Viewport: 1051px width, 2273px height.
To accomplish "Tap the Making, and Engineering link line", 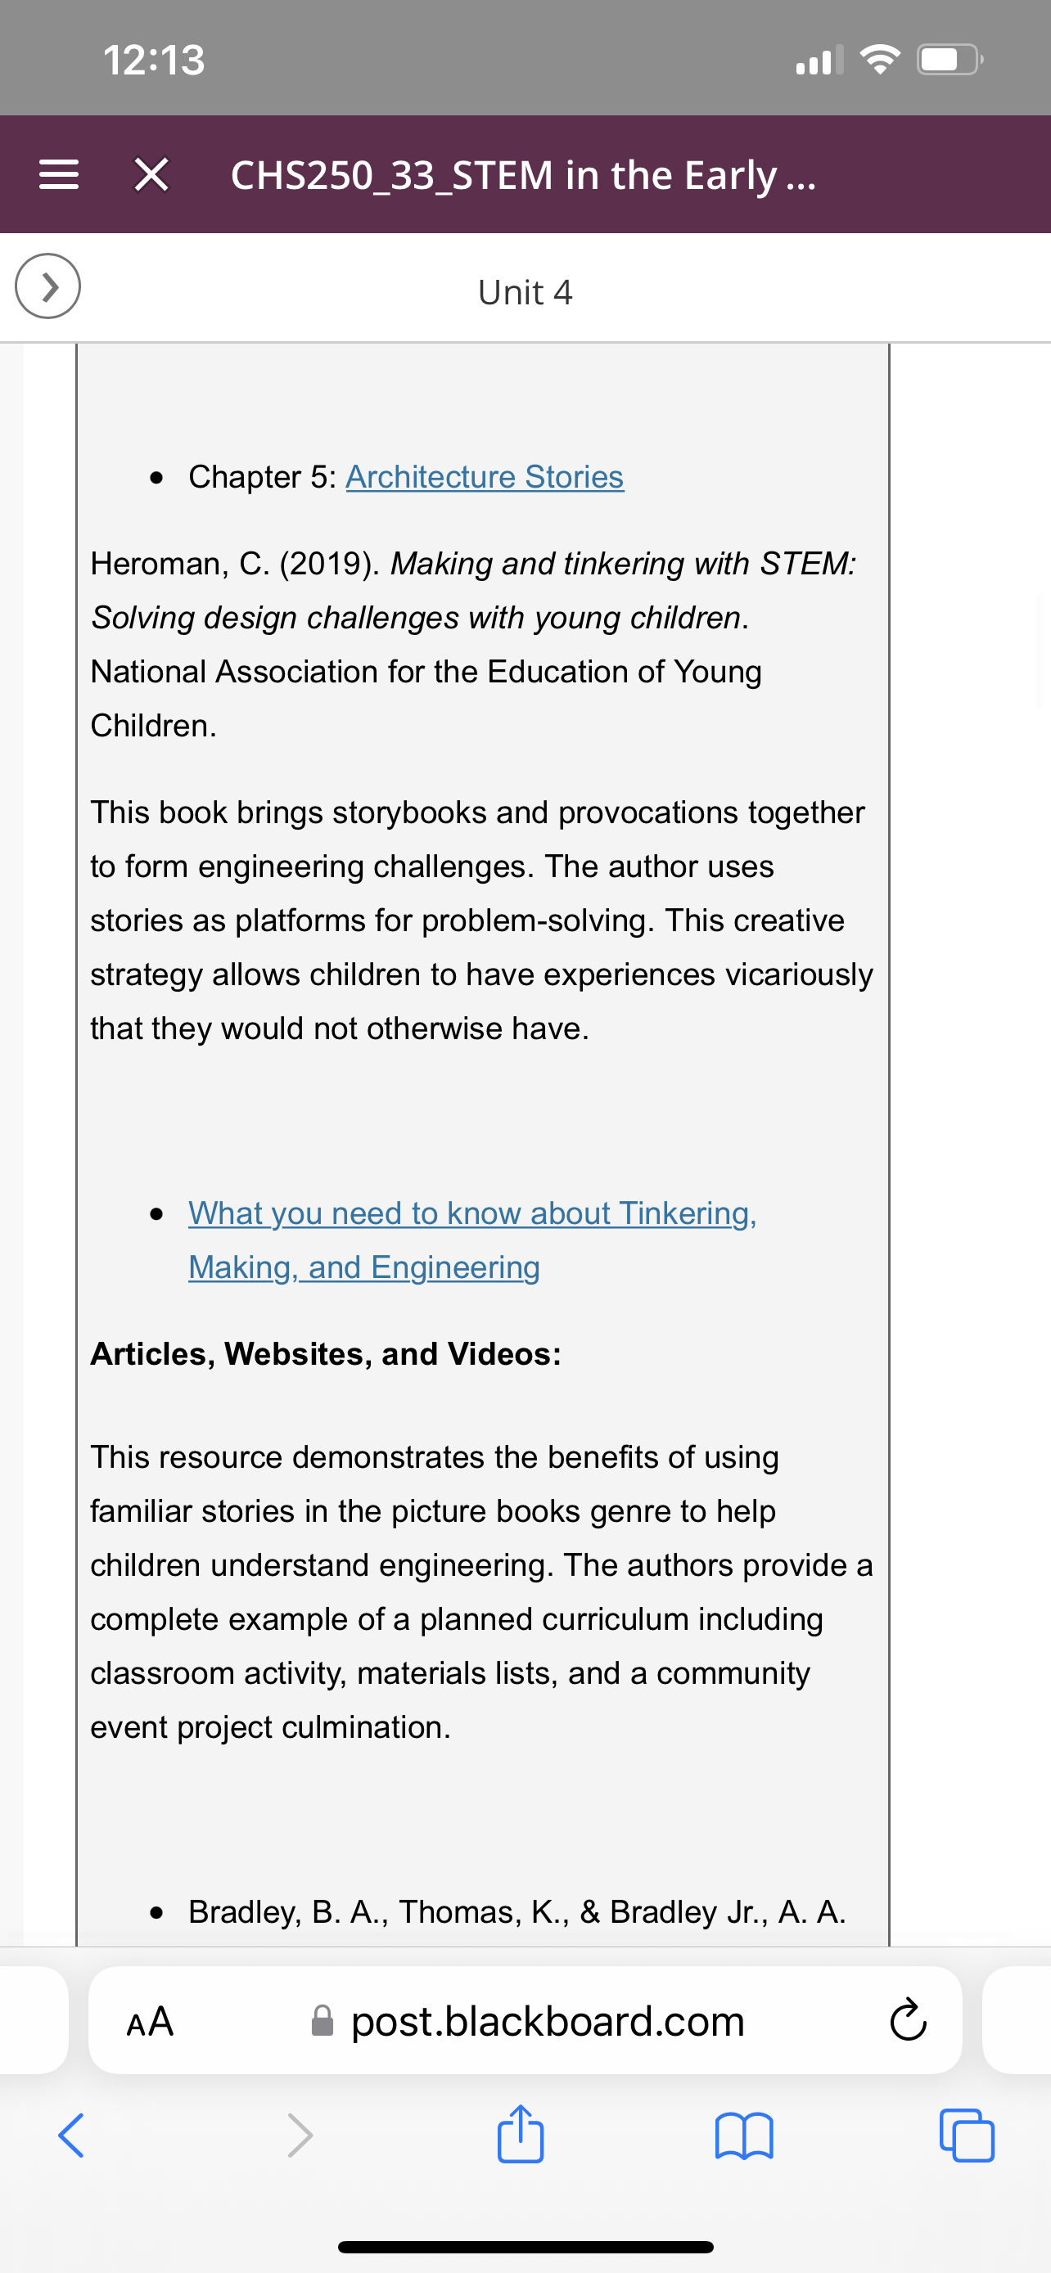I will tap(364, 1267).
